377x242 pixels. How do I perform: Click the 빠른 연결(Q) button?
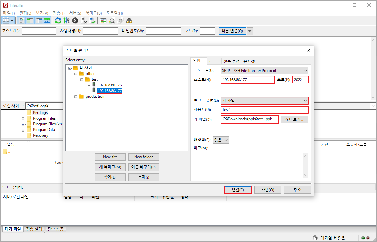click(x=232, y=31)
